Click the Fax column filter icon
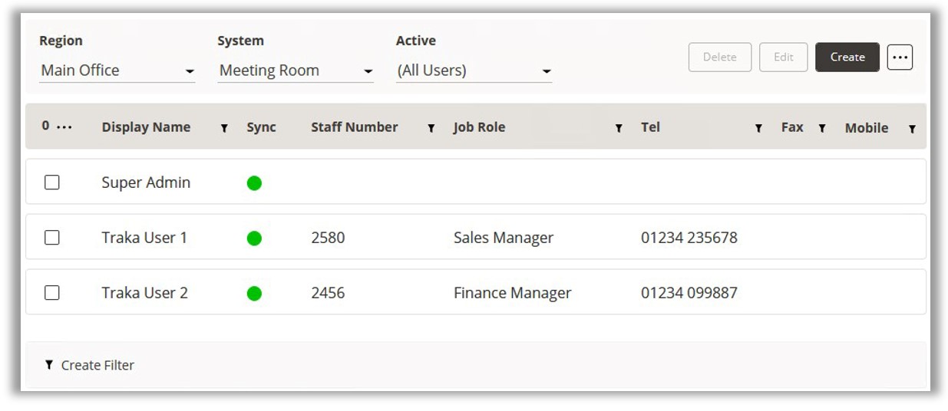The width and height of the screenshot is (948, 411). [x=821, y=129]
